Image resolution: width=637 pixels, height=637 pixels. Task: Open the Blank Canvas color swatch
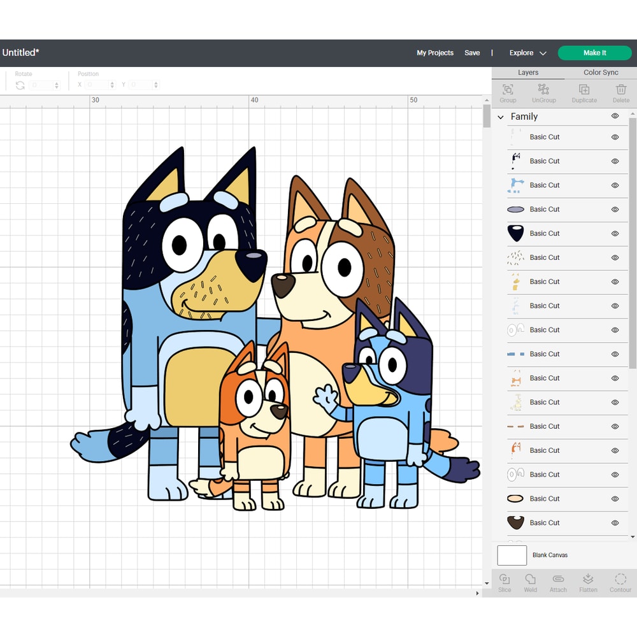(x=512, y=555)
